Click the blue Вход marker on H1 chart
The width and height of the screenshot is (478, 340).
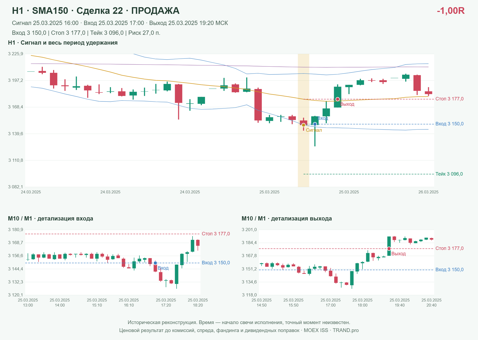315,124
